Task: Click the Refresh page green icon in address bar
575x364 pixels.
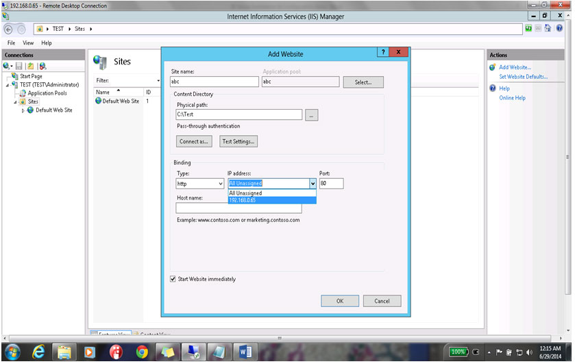Action: [528, 28]
